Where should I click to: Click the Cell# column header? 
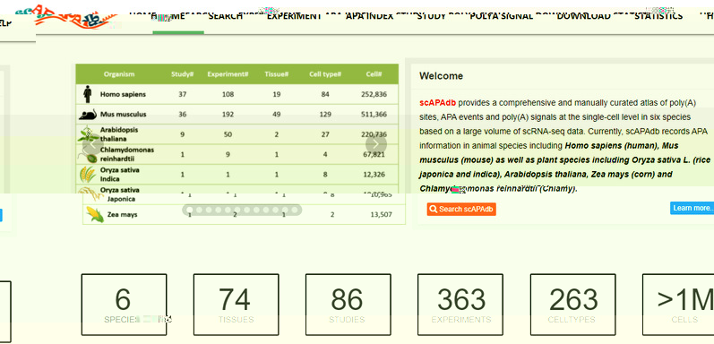(374, 74)
